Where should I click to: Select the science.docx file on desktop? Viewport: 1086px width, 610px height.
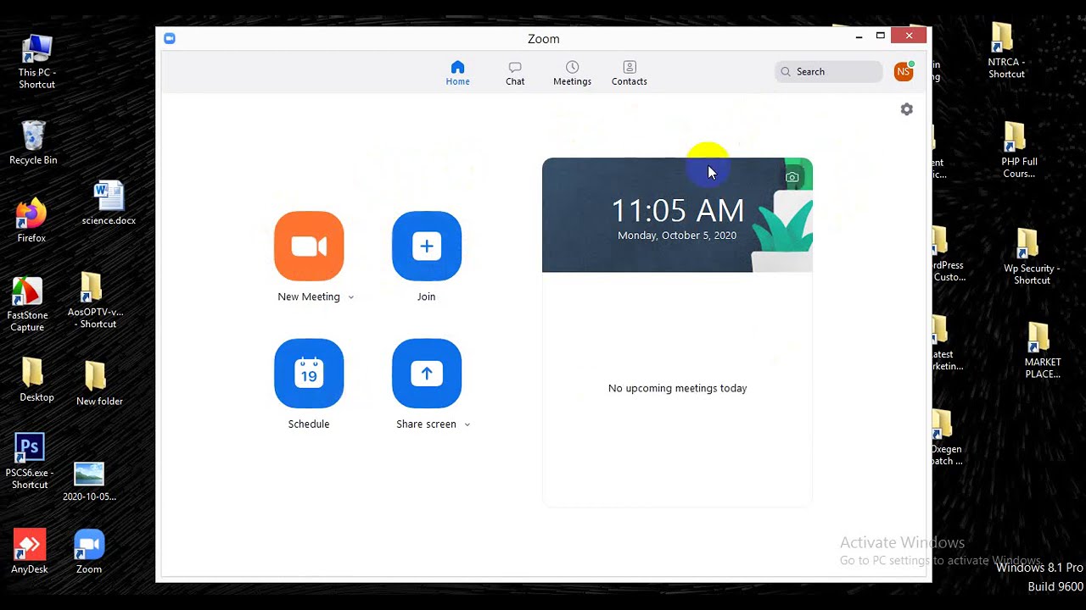click(109, 203)
